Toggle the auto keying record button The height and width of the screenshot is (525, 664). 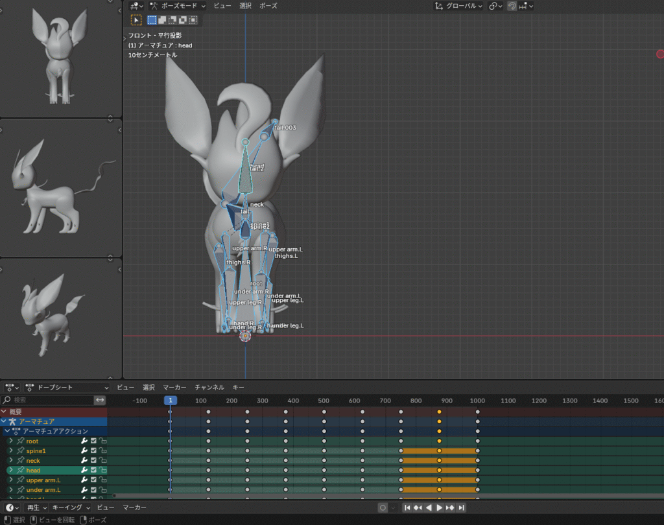383,507
